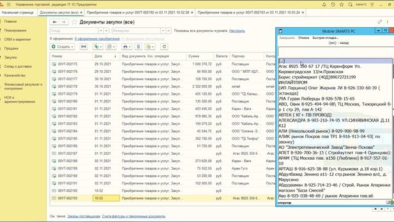
Task: Open the Заказы поставщикам link
Action: click(x=84, y=216)
